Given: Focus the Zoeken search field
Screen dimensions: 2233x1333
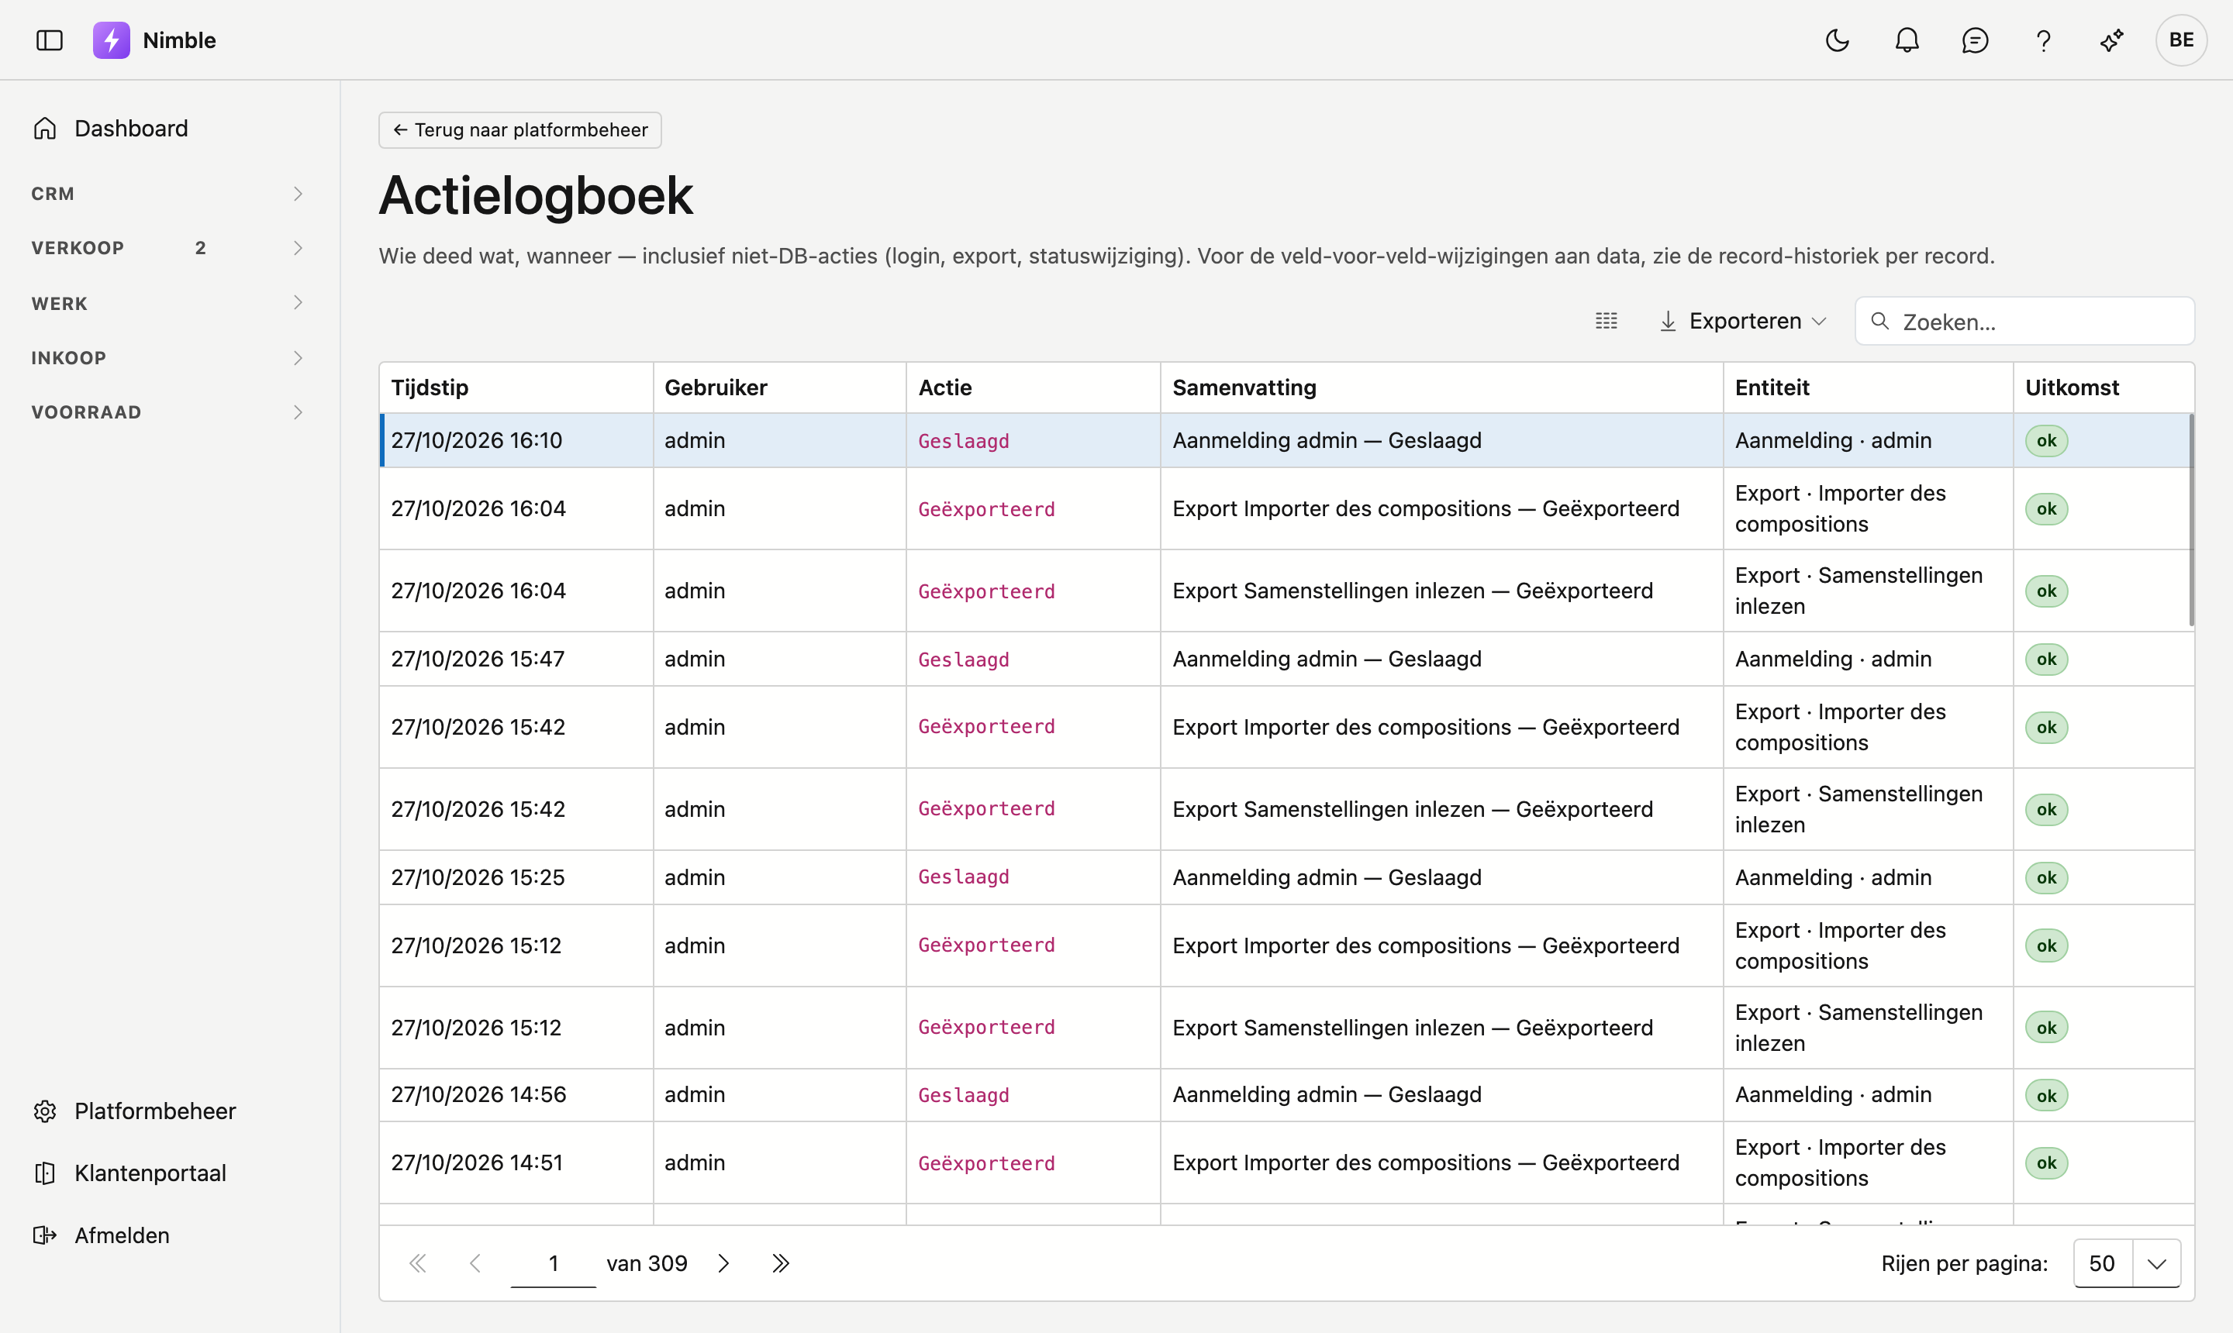Looking at the screenshot, I should click(x=2024, y=321).
